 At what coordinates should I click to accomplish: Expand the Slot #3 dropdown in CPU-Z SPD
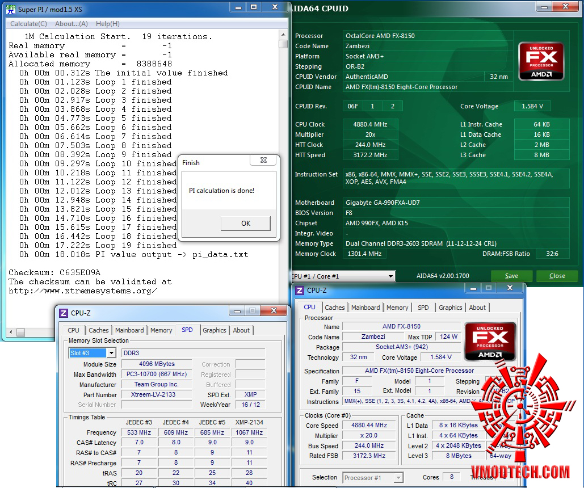(x=111, y=353)
